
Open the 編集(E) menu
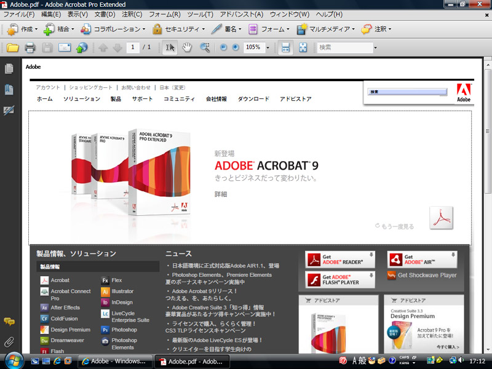pyautogui.click(x=51, y=14)
